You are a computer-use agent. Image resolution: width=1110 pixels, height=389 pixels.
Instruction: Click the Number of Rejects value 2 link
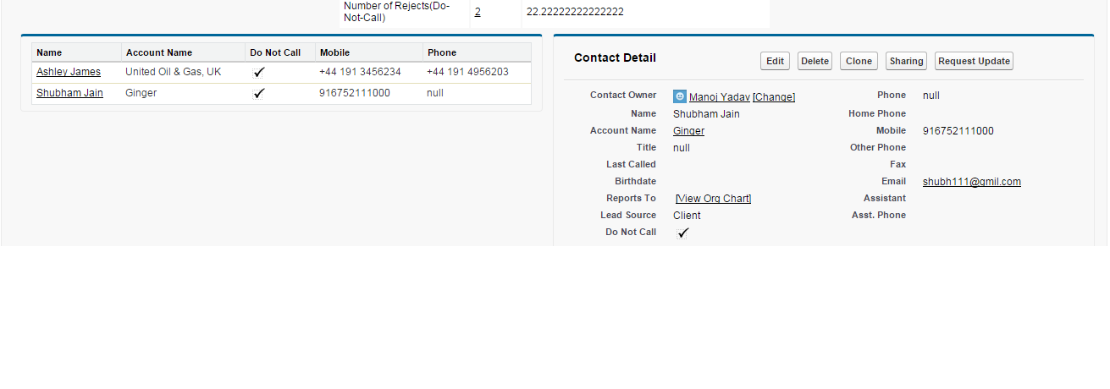(x=478, y=12)
